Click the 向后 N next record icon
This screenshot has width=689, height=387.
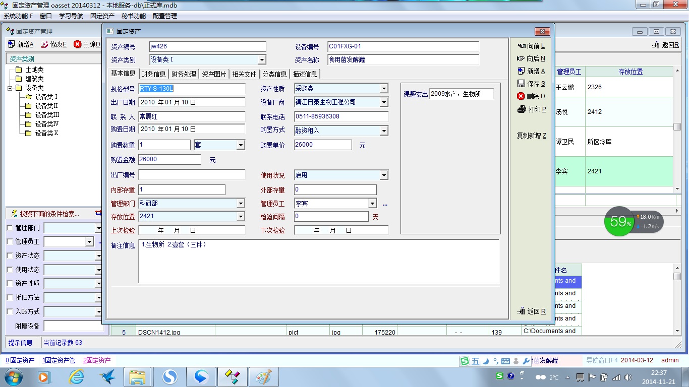522,58
